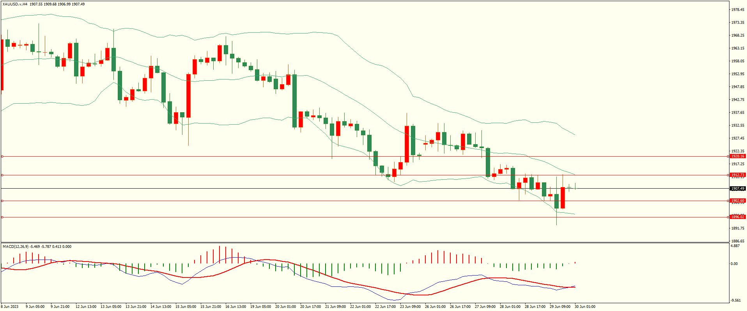Click the 15 Jun 05:00 time label
This screenshot has height=311, width=747.
click(x=186, y=307)
